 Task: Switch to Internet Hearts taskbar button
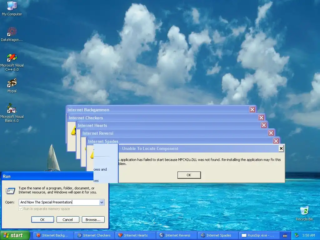[136, 235]
